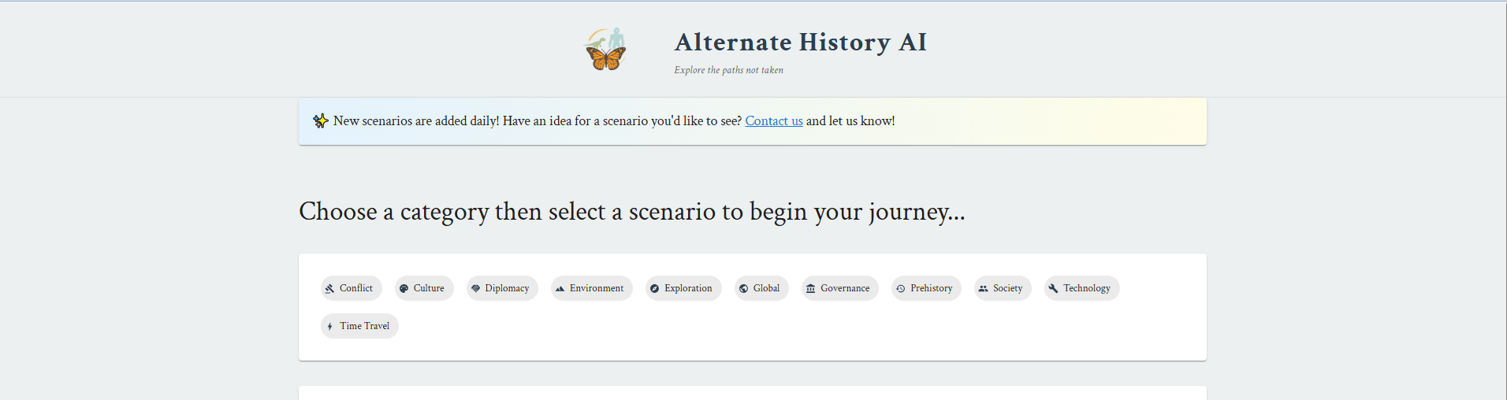
Task: Open the Contact us link
Action: pos(774,121)
